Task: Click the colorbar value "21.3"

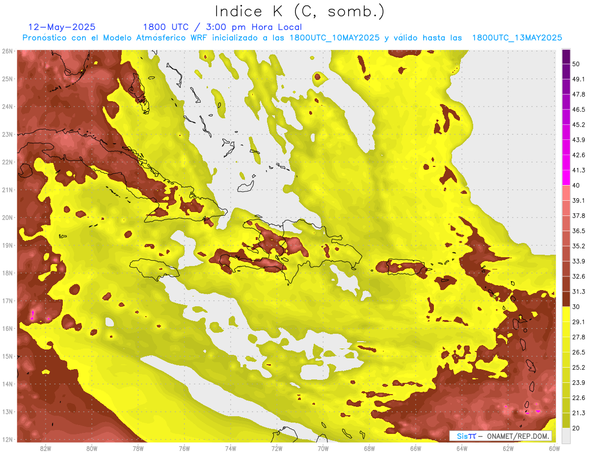Action: click(579, 413)
